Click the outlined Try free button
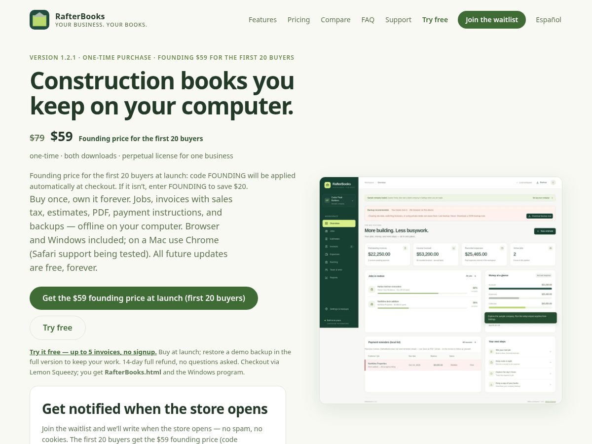 tap(58, 328)
